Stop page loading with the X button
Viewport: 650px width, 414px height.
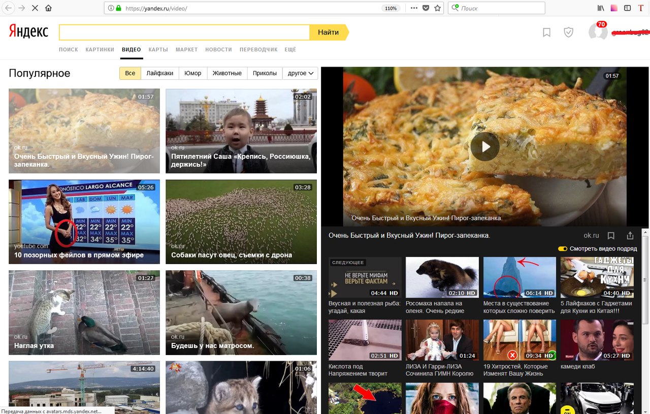click(35, 8)
